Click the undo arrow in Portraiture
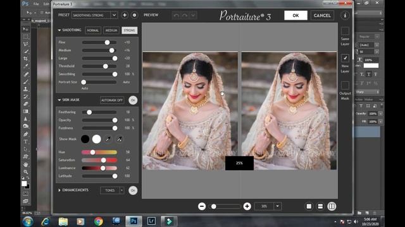Viewport: 405px width, 227px height. coord(176,15)
